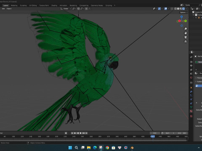This screenshot has width=202, height=151.
Task: Toggle snapping magnet in header
Action: coord(78,9)
